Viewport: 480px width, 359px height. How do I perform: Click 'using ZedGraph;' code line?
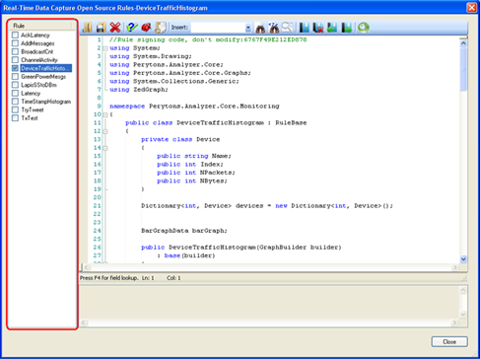(x=139, y=90)
